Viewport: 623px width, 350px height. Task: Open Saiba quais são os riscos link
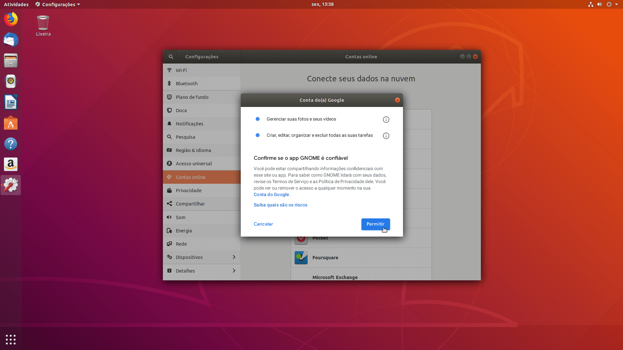pos(280,205)
